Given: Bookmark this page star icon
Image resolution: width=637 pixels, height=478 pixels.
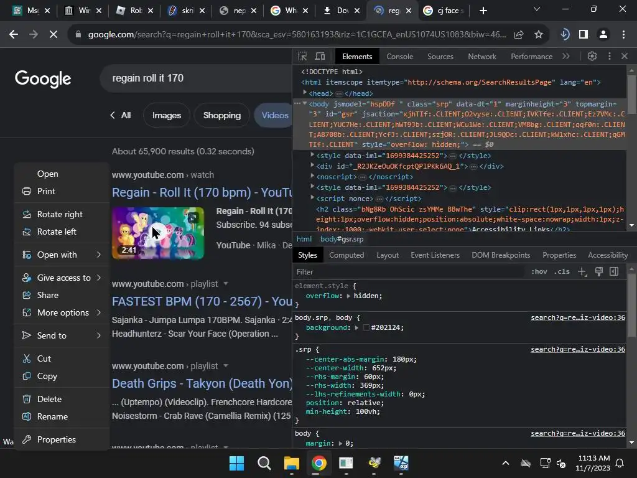Looking at the screenshot, I should tap(538, 35).
